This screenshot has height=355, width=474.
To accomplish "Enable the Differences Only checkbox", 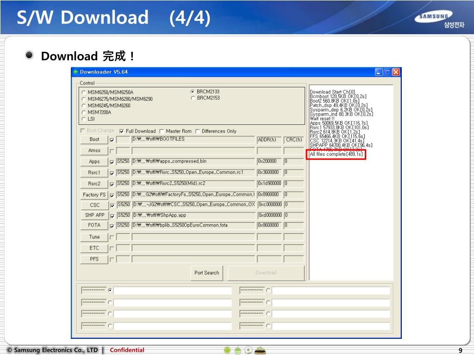I will coord(198,131).
